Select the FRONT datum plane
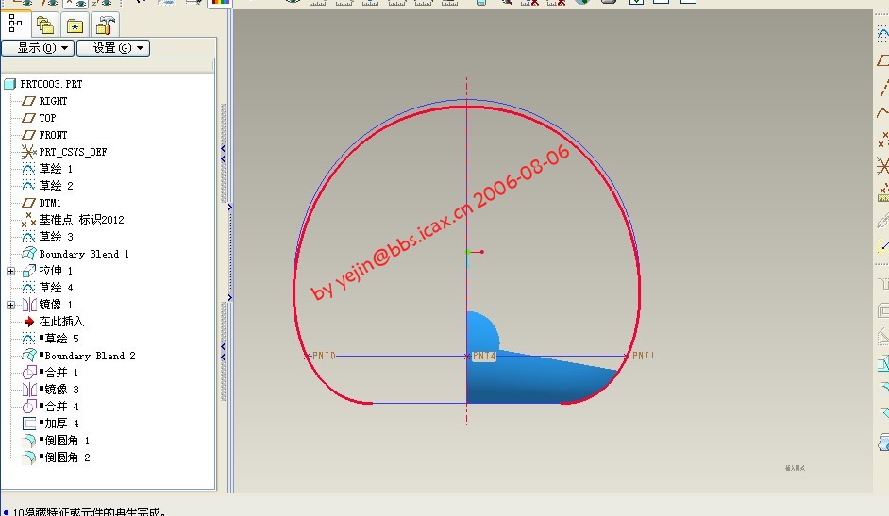This screenshot has height=516, width=889. 44,135
